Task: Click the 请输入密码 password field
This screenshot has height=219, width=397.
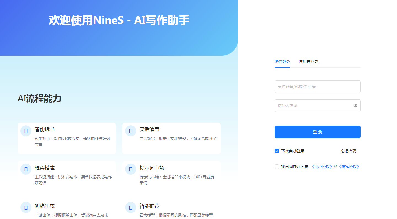Action: 312,106
